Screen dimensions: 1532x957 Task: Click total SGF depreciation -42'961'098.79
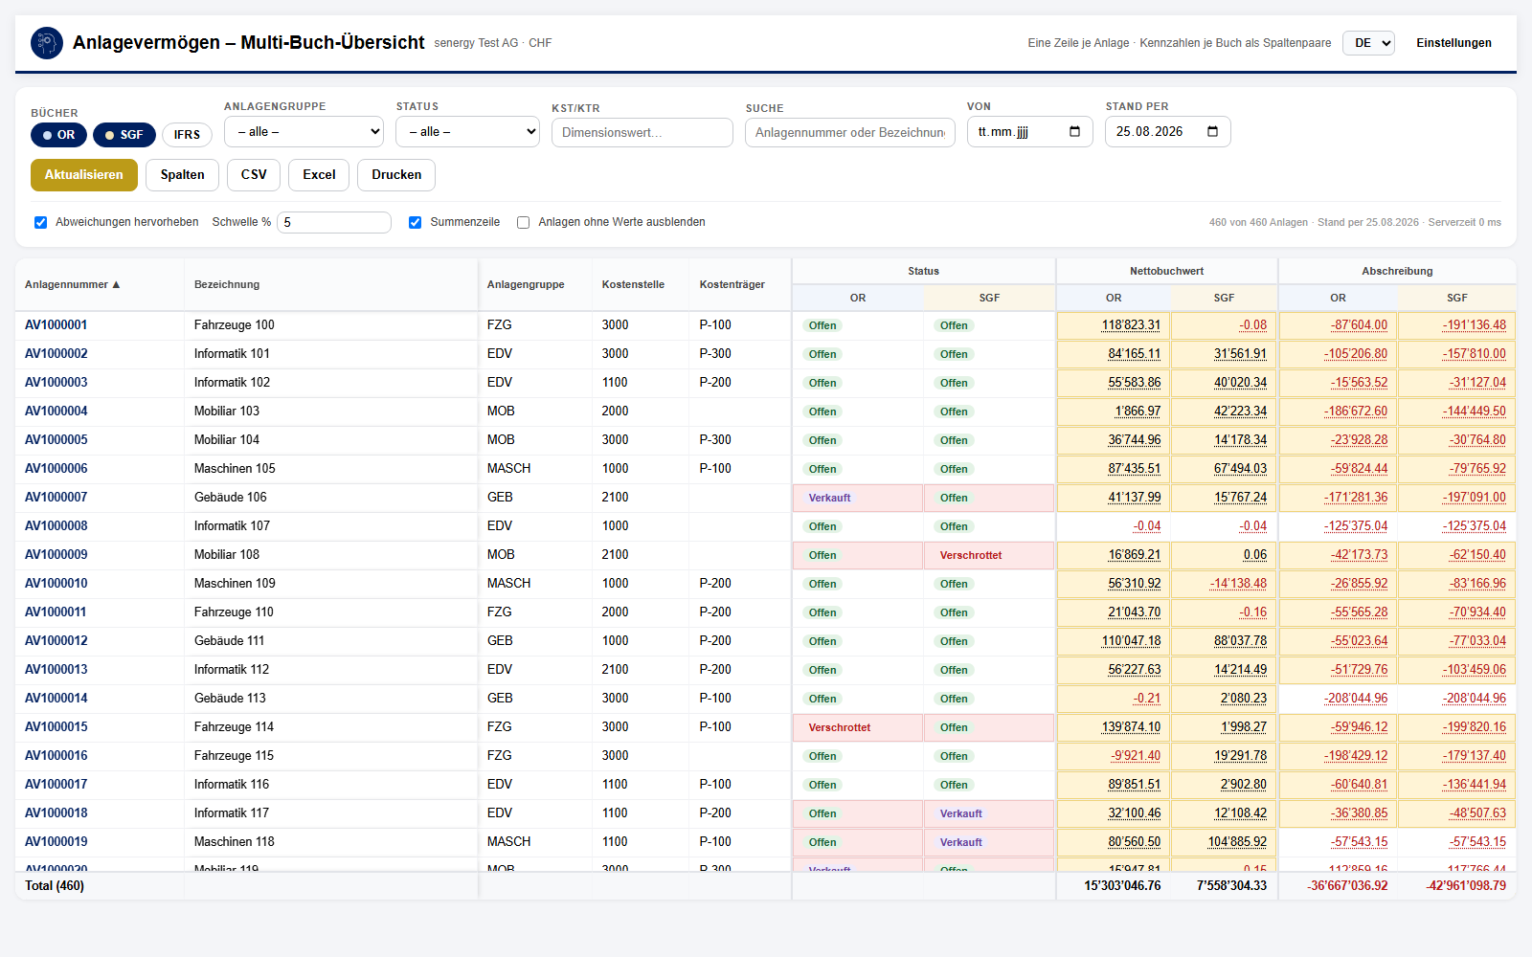tap(1466, 886)
